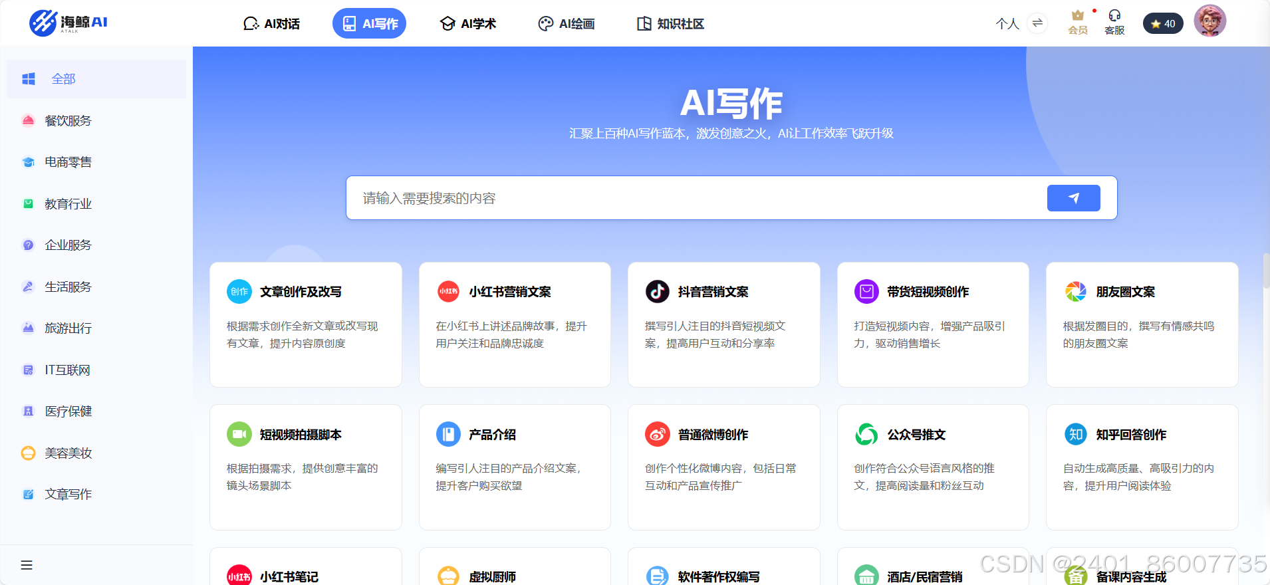The height and width of the screenshot is (585, 1270).
Task: Open the AI对话 tab
Action: coord(271,24)
